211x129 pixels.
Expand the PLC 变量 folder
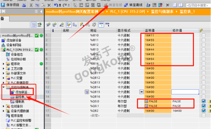click(x=4, y=78)
